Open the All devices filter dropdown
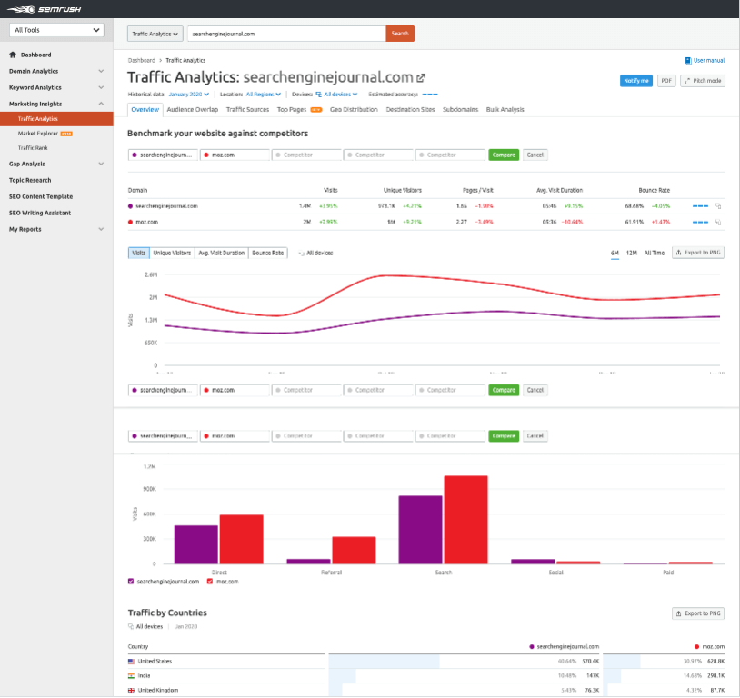Screen dimensions: 740x698 click(340, 95)
